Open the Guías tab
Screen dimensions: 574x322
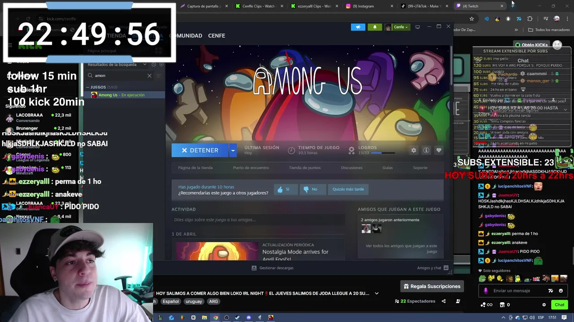pyautogui.click(x=387, y=168)
